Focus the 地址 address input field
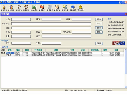 coord(51,28)
